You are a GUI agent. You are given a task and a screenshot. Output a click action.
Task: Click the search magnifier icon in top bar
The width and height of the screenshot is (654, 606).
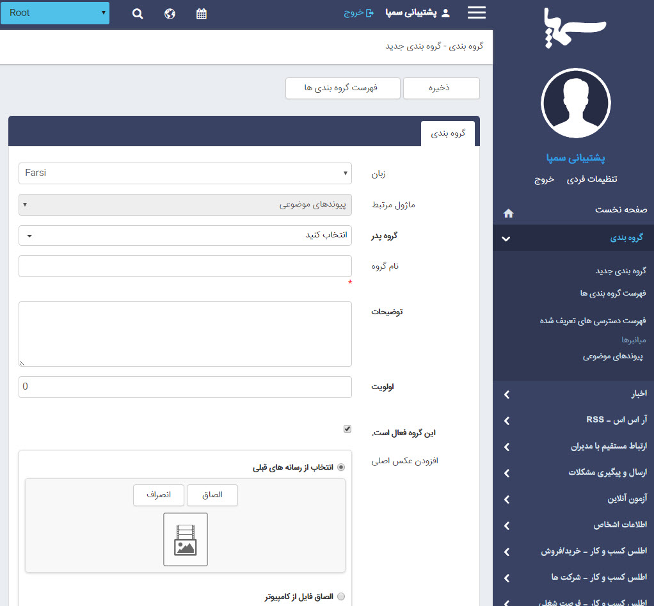(x=138, y=13)
